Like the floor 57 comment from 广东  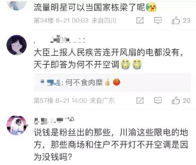click(176, 101)
